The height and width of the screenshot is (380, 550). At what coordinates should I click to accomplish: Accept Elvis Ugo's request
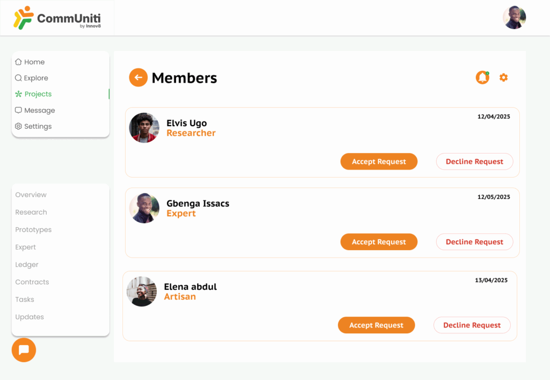379,162
